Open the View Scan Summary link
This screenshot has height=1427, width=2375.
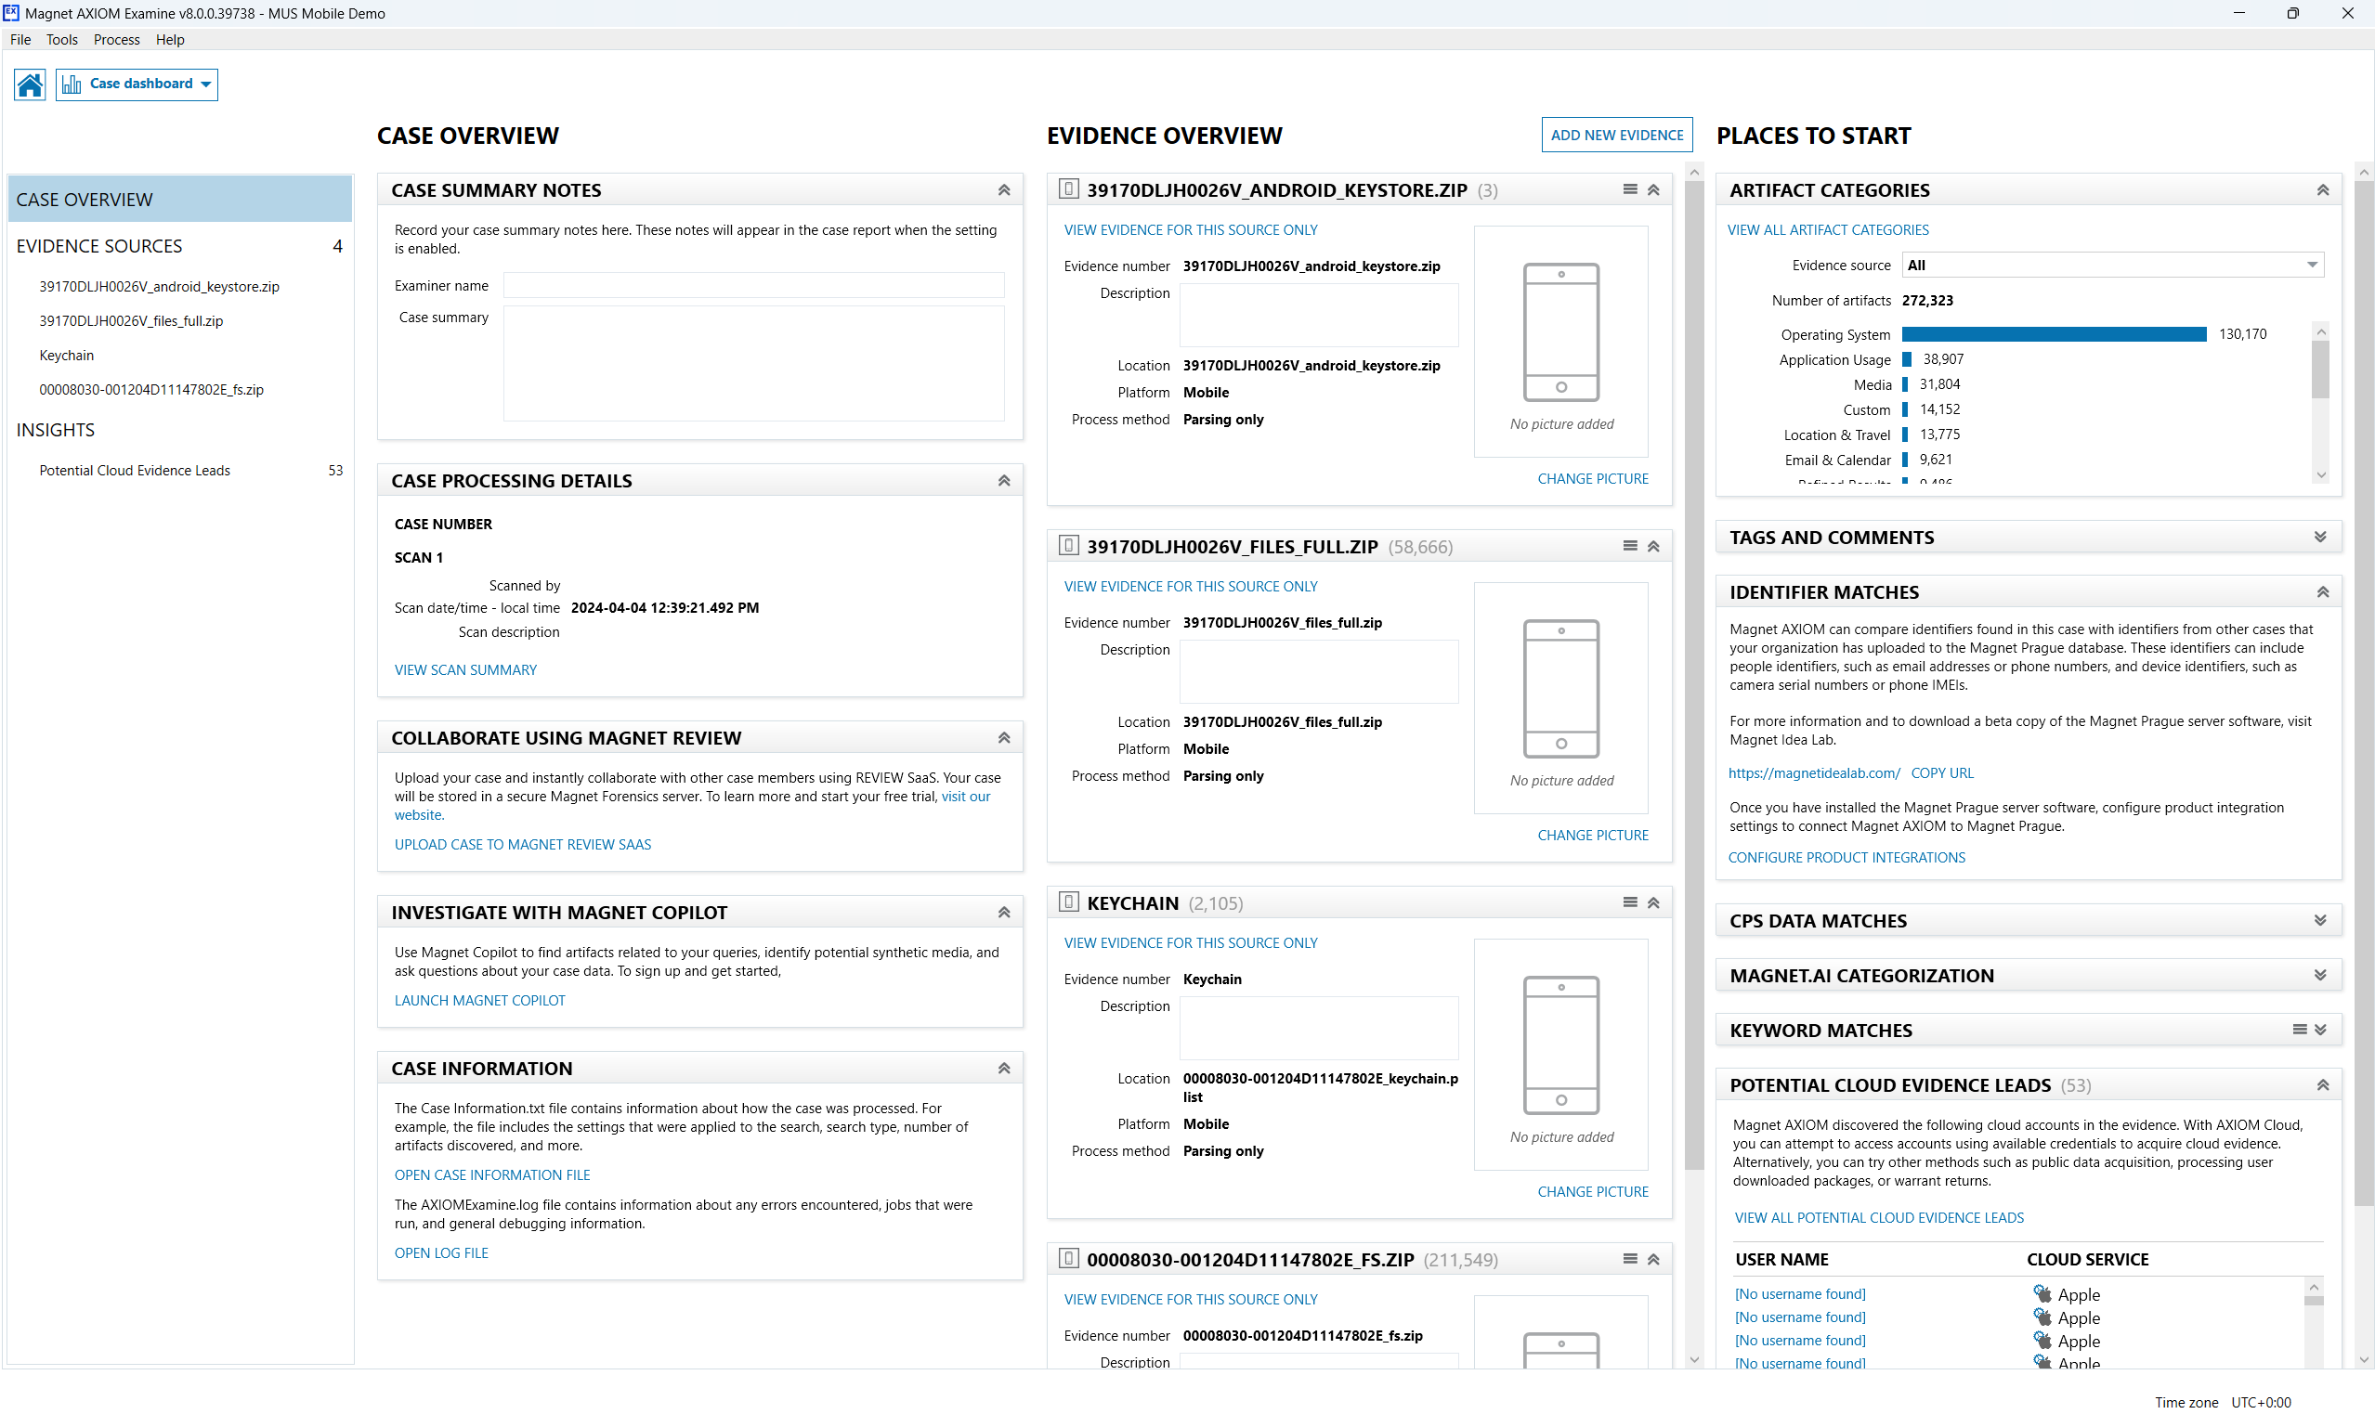pos(465,669)
